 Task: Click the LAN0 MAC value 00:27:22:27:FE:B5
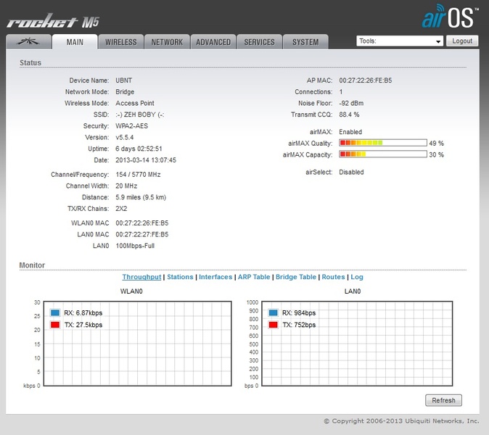click(142, 234)
